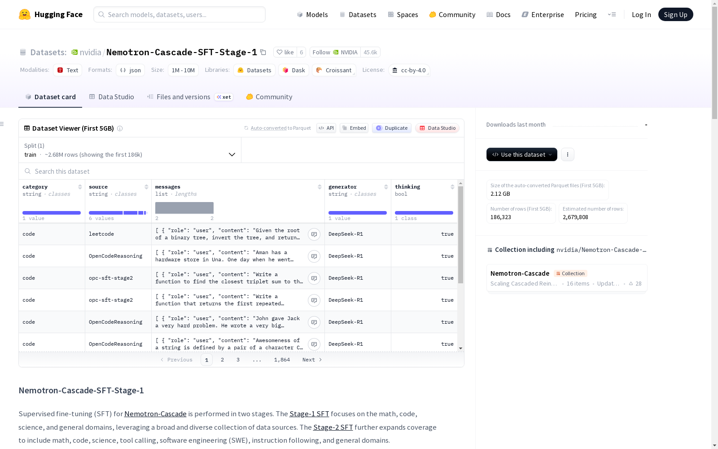Open the more options kebab menu
The image size is (718, 449).
(568, 154)
